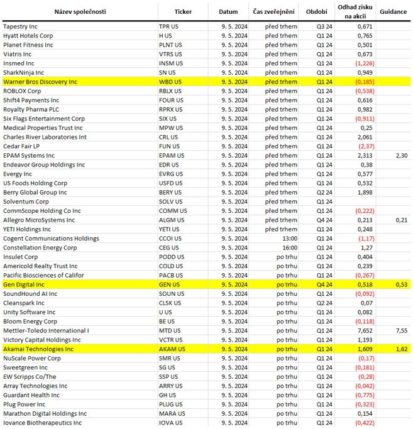Viewport: 413px width, 429px height.
Task: Click the Datum column header
Action: [228, 12]
